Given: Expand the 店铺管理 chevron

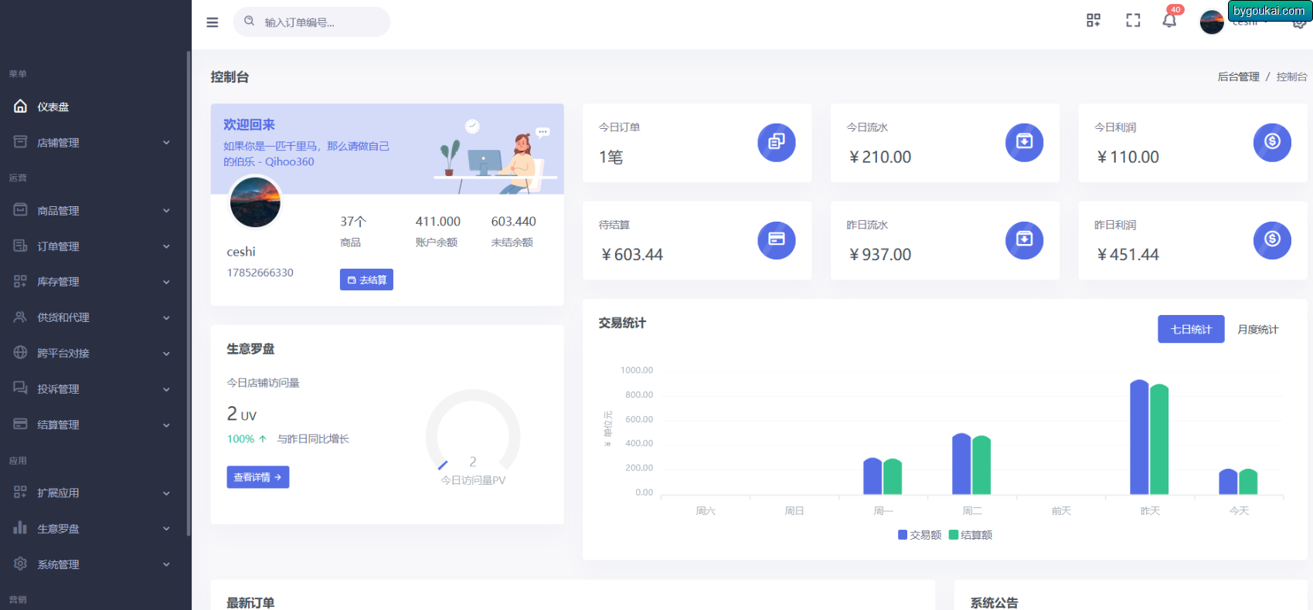Looking at the screenshot, I should coord(166,143).
